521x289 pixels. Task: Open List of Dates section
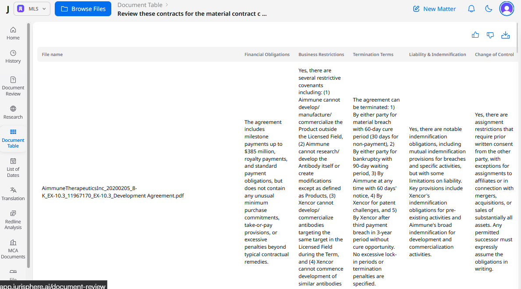click(x=13, y=167)
